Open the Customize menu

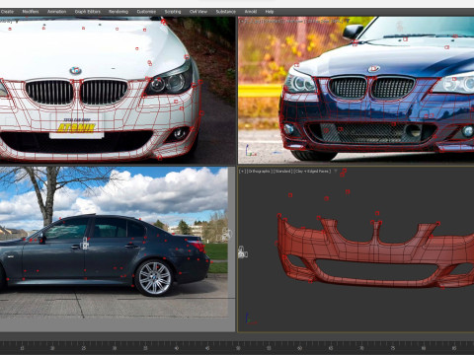(x=146, y=12)
